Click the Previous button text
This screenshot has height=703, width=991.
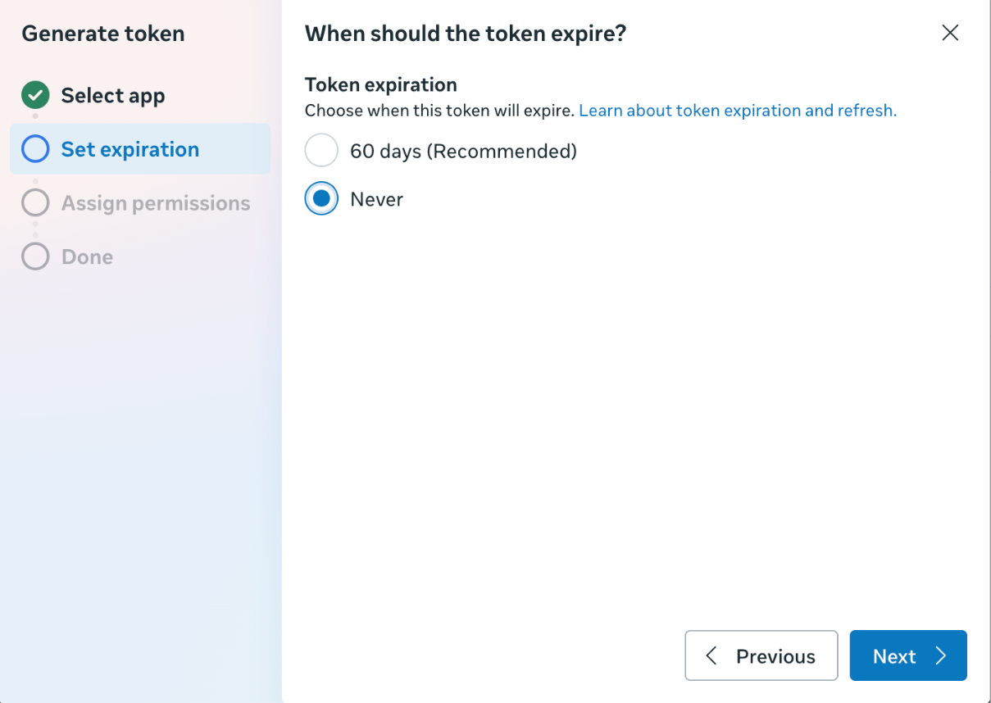775,656
